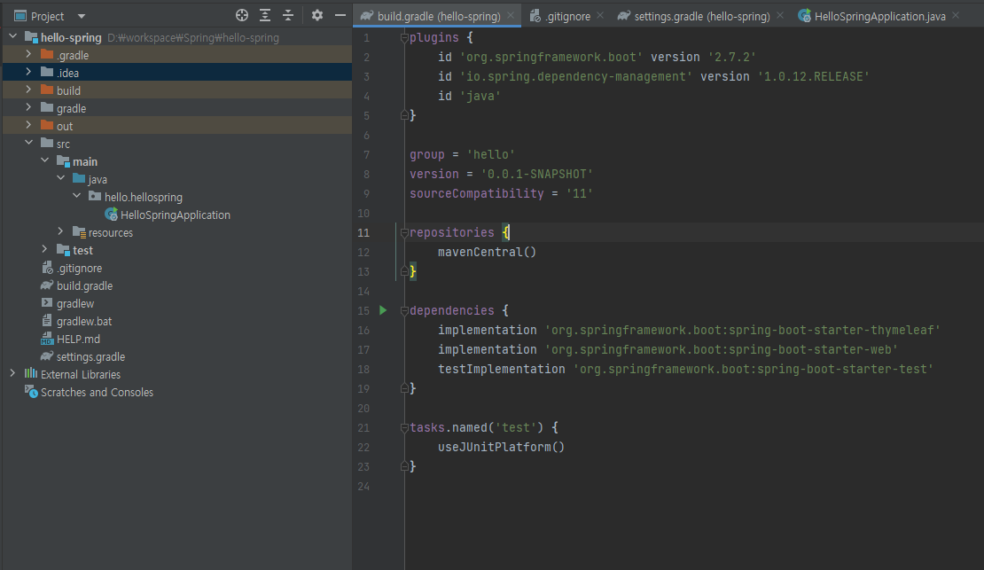Select the HELP.md markdown icon

pyautogui.click(x=47, y=339)
